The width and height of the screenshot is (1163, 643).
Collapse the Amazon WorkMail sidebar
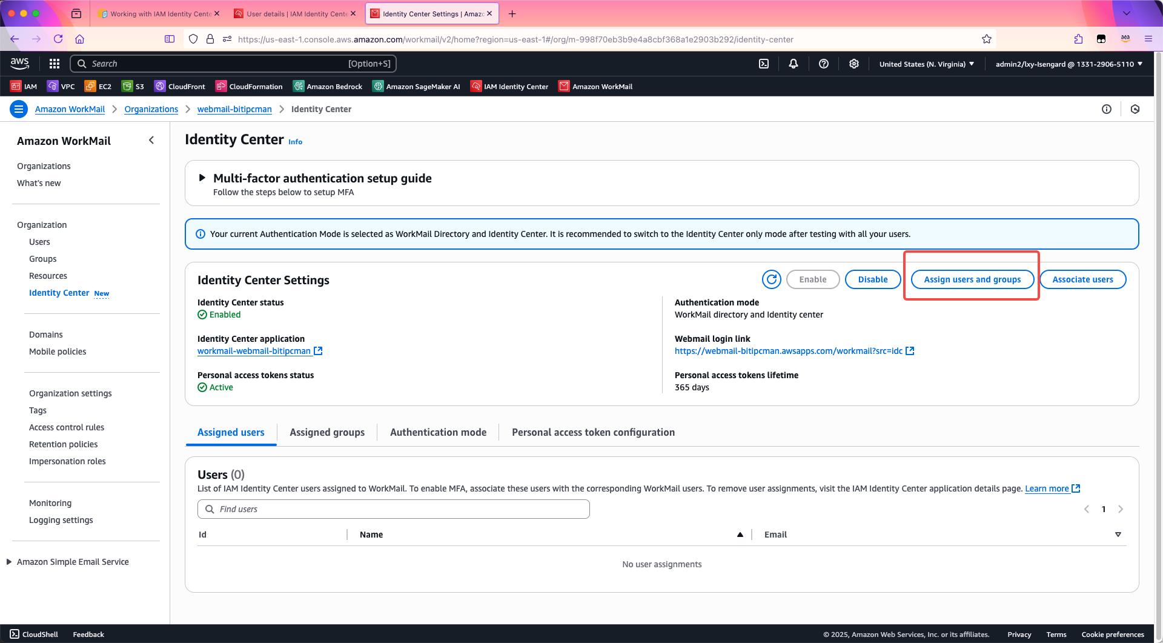coord(151,140)
